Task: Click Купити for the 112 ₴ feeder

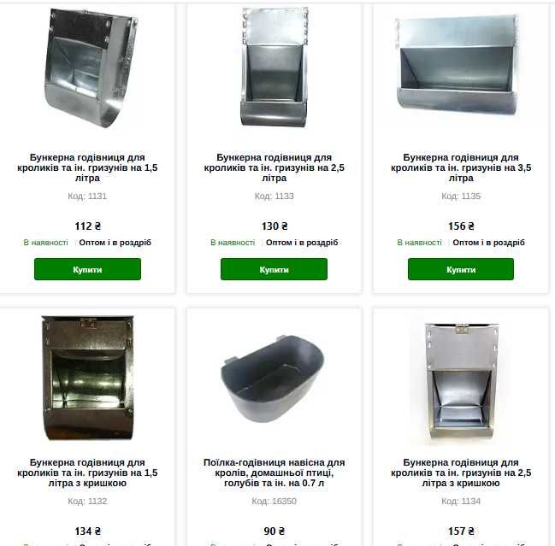Action: coord(87,269)
